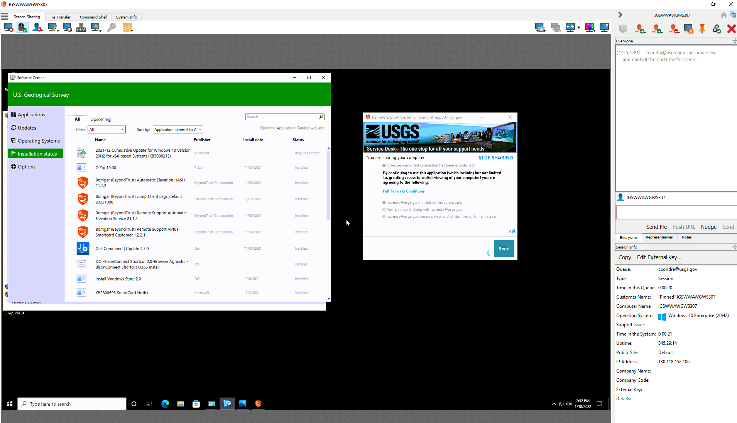Open the reboot remote computer icon menu
The image size is (737, 423).
(x=67, y=27)
